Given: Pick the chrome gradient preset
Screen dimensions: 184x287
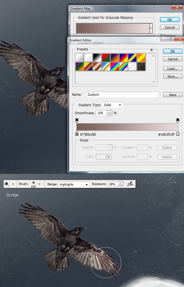Looking at the screenshot, I should click(x=106, y=67).
